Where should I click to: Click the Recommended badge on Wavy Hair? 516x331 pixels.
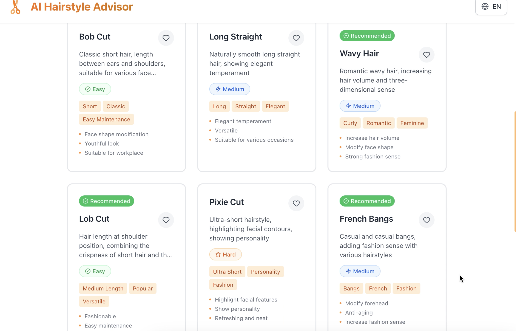(367, 36)
